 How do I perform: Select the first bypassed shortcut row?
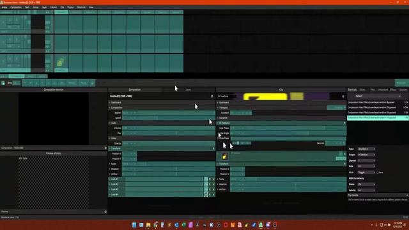point(378,102)
